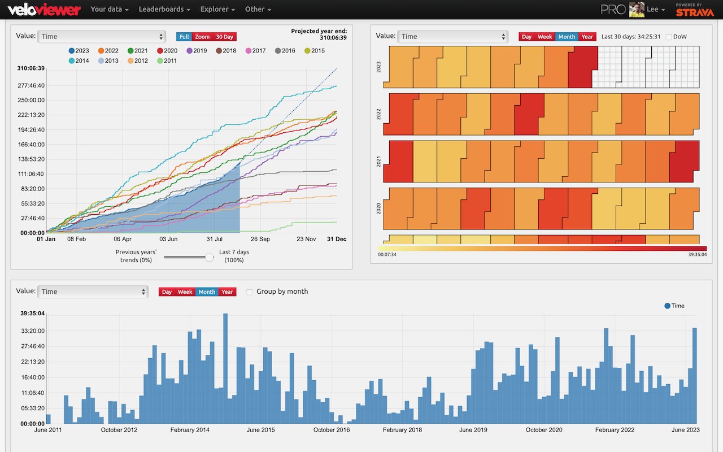Select Week view in heatmap panel
Viewport: 723px width, 452px height.
pyautogui.click(x=545, y=37)
